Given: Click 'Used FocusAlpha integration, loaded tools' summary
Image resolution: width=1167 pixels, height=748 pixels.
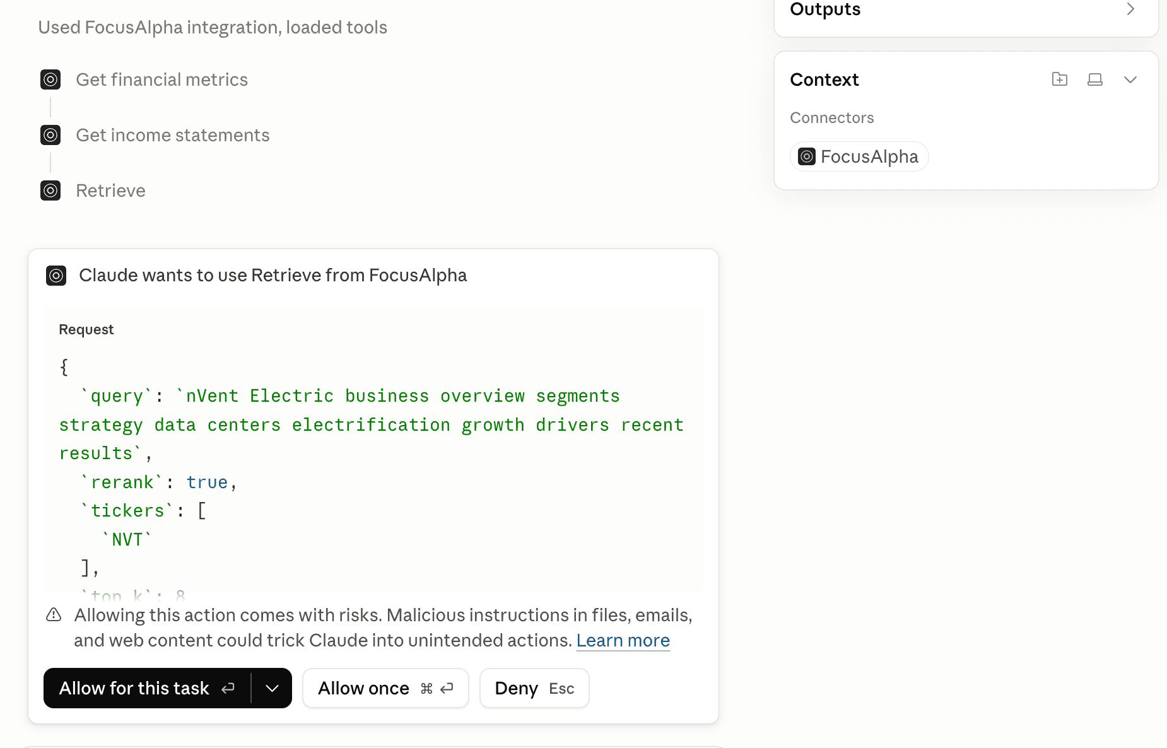Looking at the screenshot, I should click(213, 28).
